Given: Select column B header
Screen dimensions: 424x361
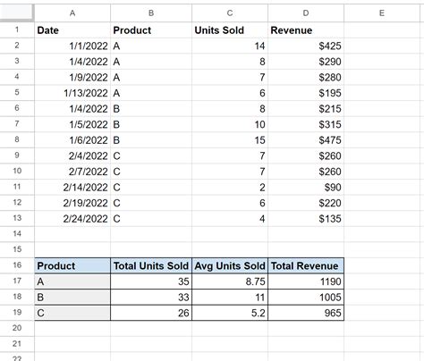Looking at the screenshot, I should coord(151,13).
